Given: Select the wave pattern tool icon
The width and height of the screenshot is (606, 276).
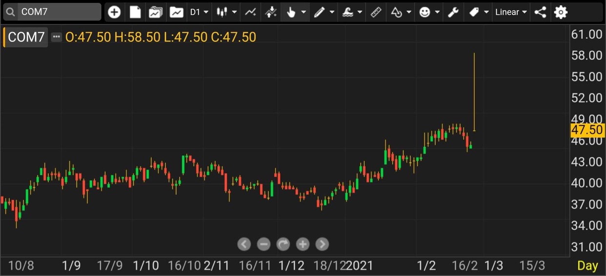Looking at the screenshot, I should pos(347,12).
